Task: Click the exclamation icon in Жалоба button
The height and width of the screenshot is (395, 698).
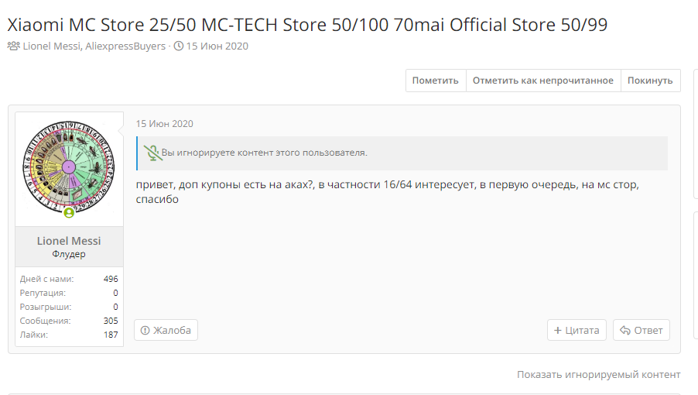Action: pos(145,331)
